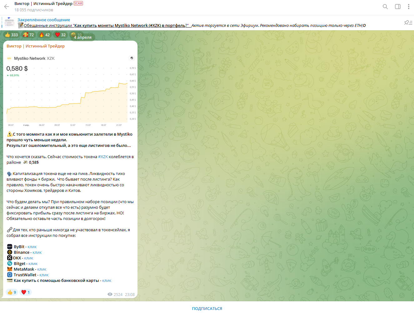Click the 0,580 $ price value

click(x=17, y=68)
